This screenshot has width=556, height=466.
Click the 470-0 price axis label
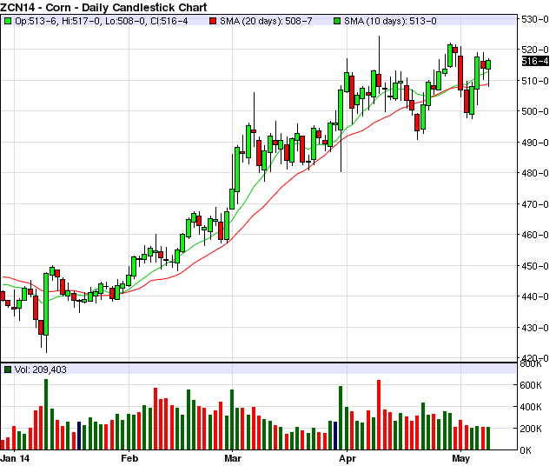tap(535, 204)
